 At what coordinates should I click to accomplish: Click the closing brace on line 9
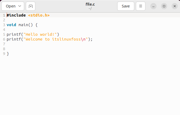(8, 54)
